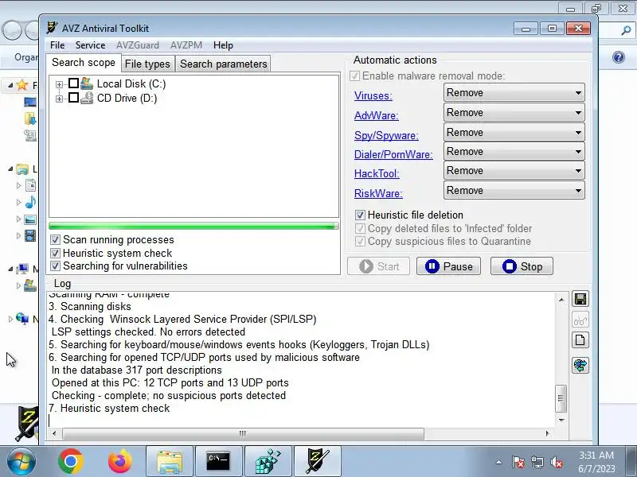Open Google Chrome from the taskbar

(x=71, y=461)
